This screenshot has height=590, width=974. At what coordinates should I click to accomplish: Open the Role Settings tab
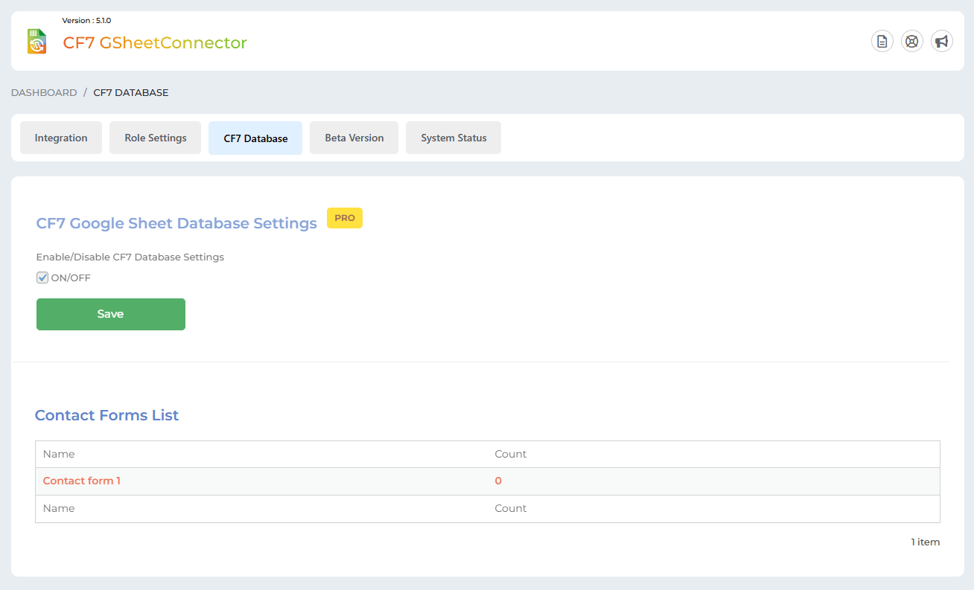coord(155,138)
